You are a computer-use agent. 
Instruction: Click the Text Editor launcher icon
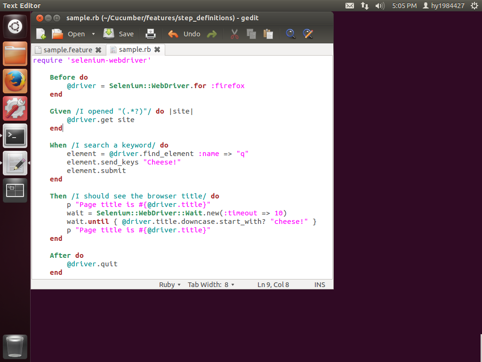point(15,163)
